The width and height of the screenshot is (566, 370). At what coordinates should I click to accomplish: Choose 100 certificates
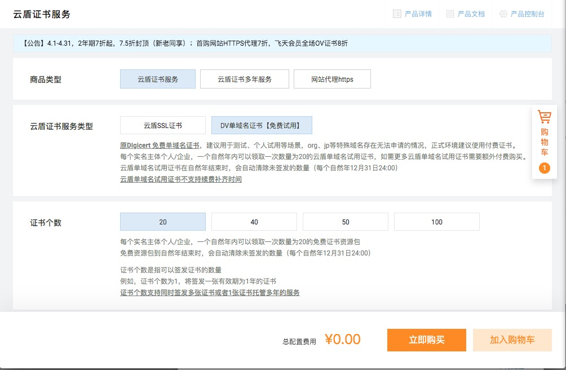437,222
